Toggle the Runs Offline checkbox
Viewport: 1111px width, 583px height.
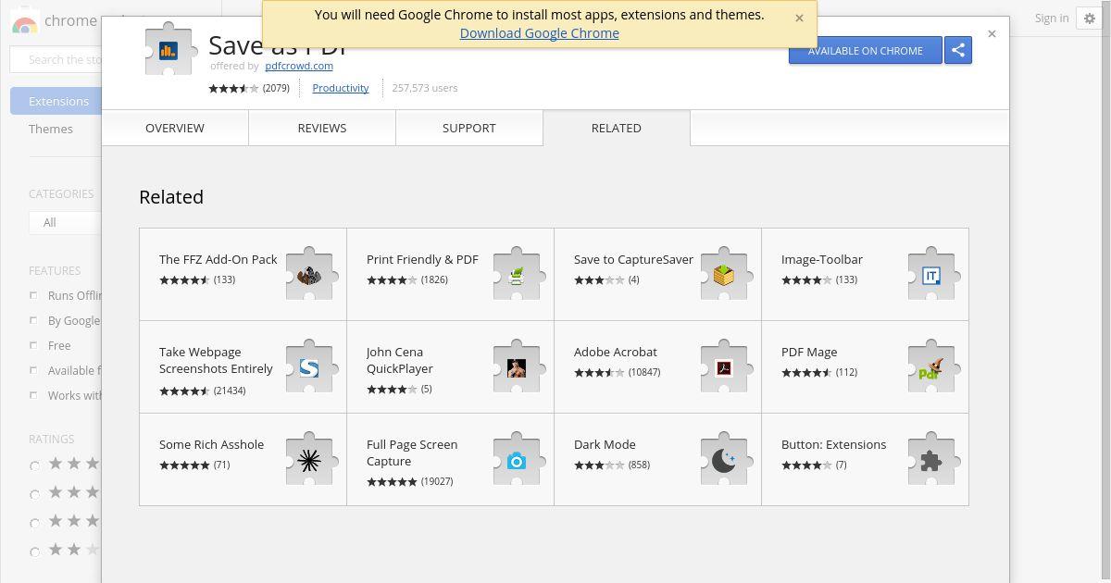[33, 295]
